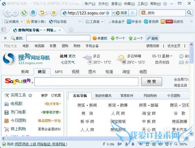
Task: Switch to 常用软件 tab
Action: pyautogui.click(x=127, y=96)
